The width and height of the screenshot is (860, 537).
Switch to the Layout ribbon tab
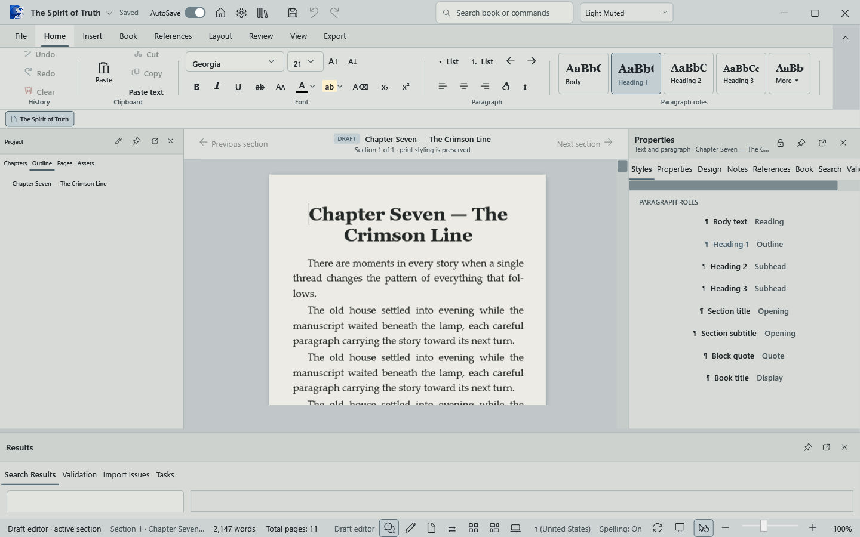[x=220, y=36]
